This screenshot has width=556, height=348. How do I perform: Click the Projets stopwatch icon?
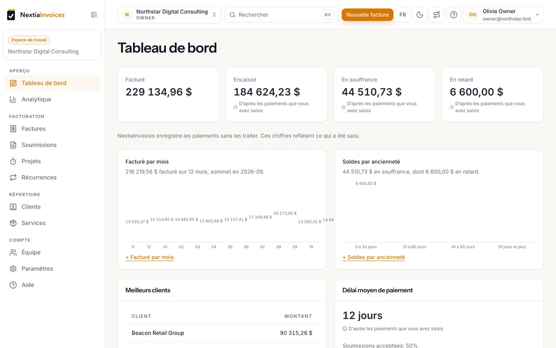(x=13, y=161)
